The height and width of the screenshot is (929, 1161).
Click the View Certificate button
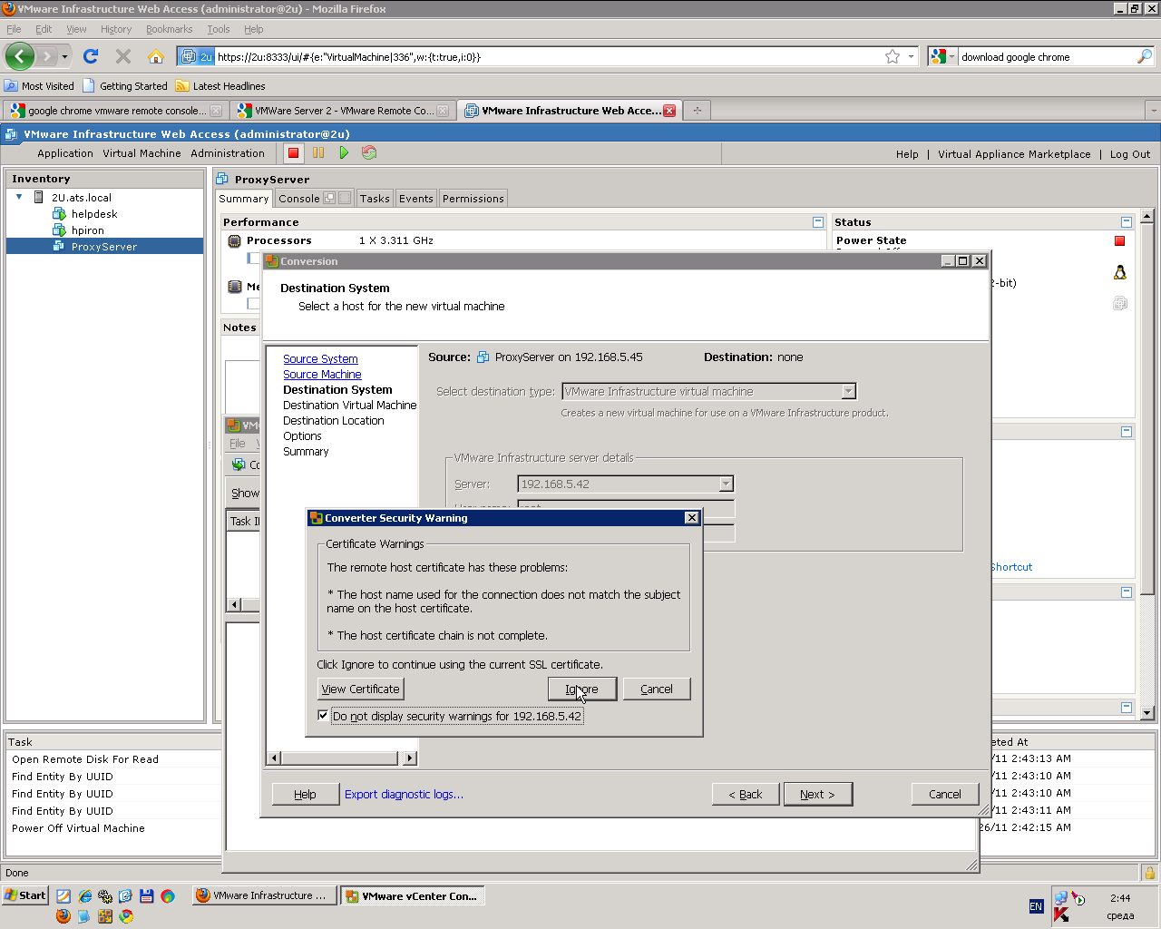pos(360,689)
